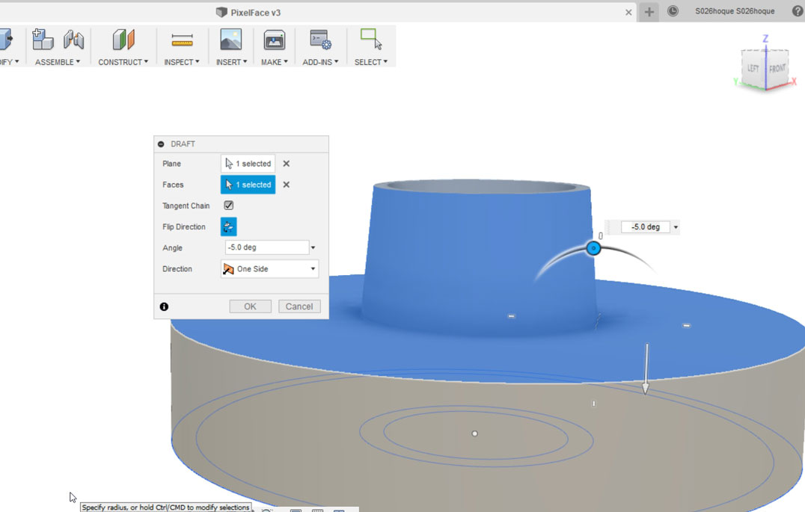Click the Select tool icon
This screenshot has width=805, height=512.
[x=371, y=39]
